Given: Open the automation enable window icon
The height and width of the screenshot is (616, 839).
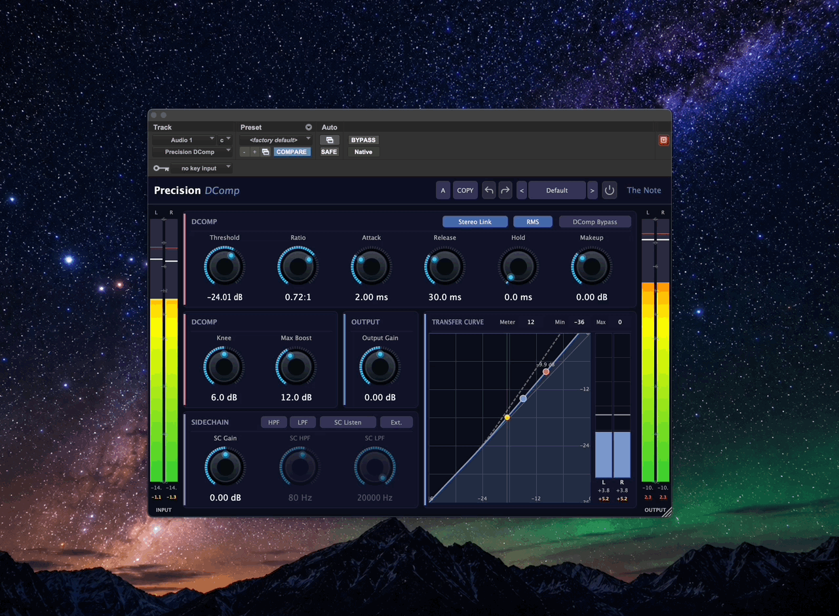Looking at the screenshot, I should [329, 140].
